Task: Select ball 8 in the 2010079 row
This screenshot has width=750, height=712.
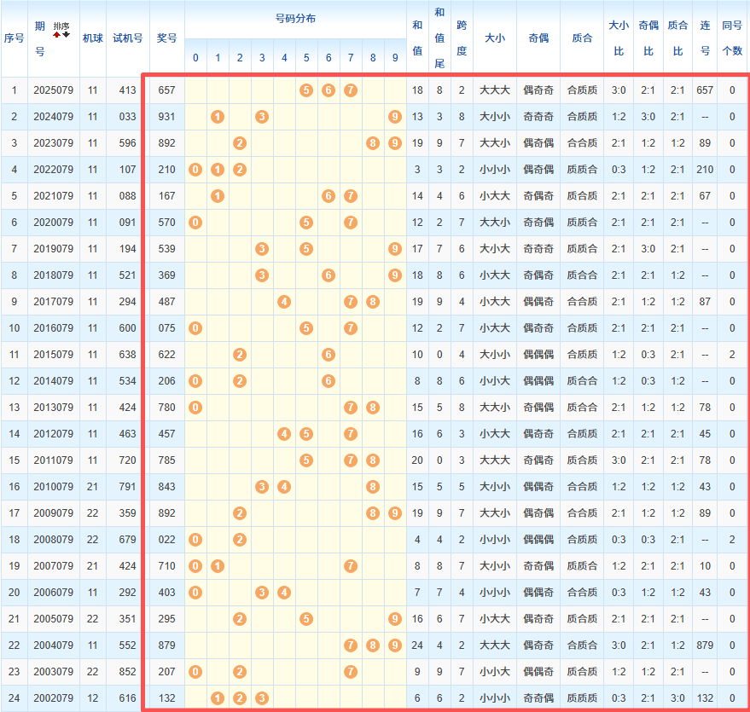Action: click(372, 487)
